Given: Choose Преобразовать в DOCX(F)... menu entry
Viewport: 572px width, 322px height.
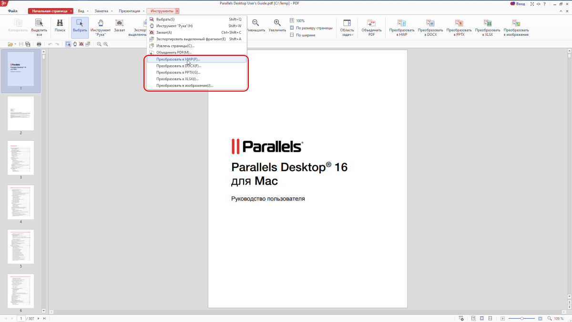Looking at the screenshot, I should 196,66.
